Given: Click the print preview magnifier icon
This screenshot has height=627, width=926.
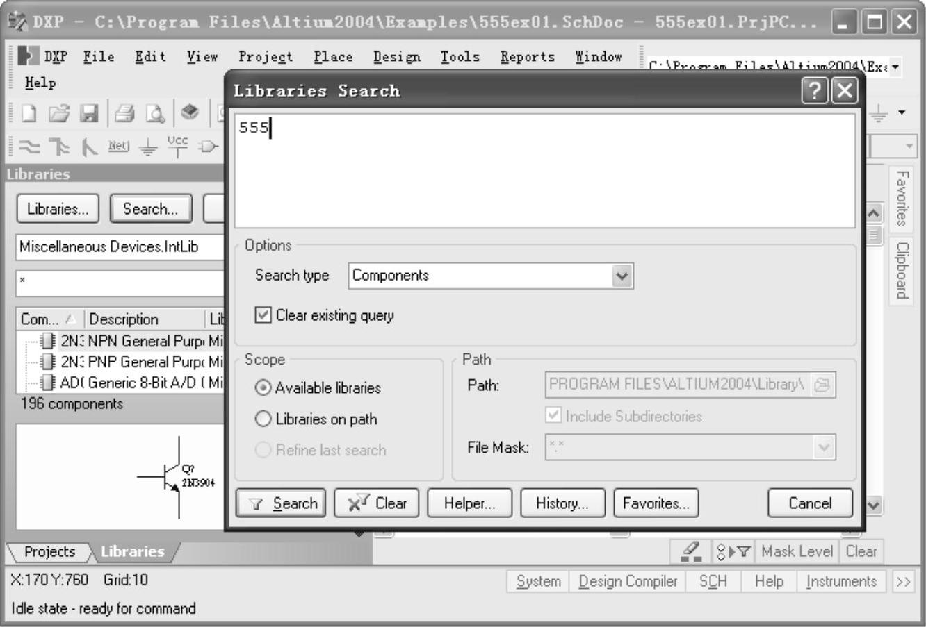Looking at the screenshot, I should 156,113.
